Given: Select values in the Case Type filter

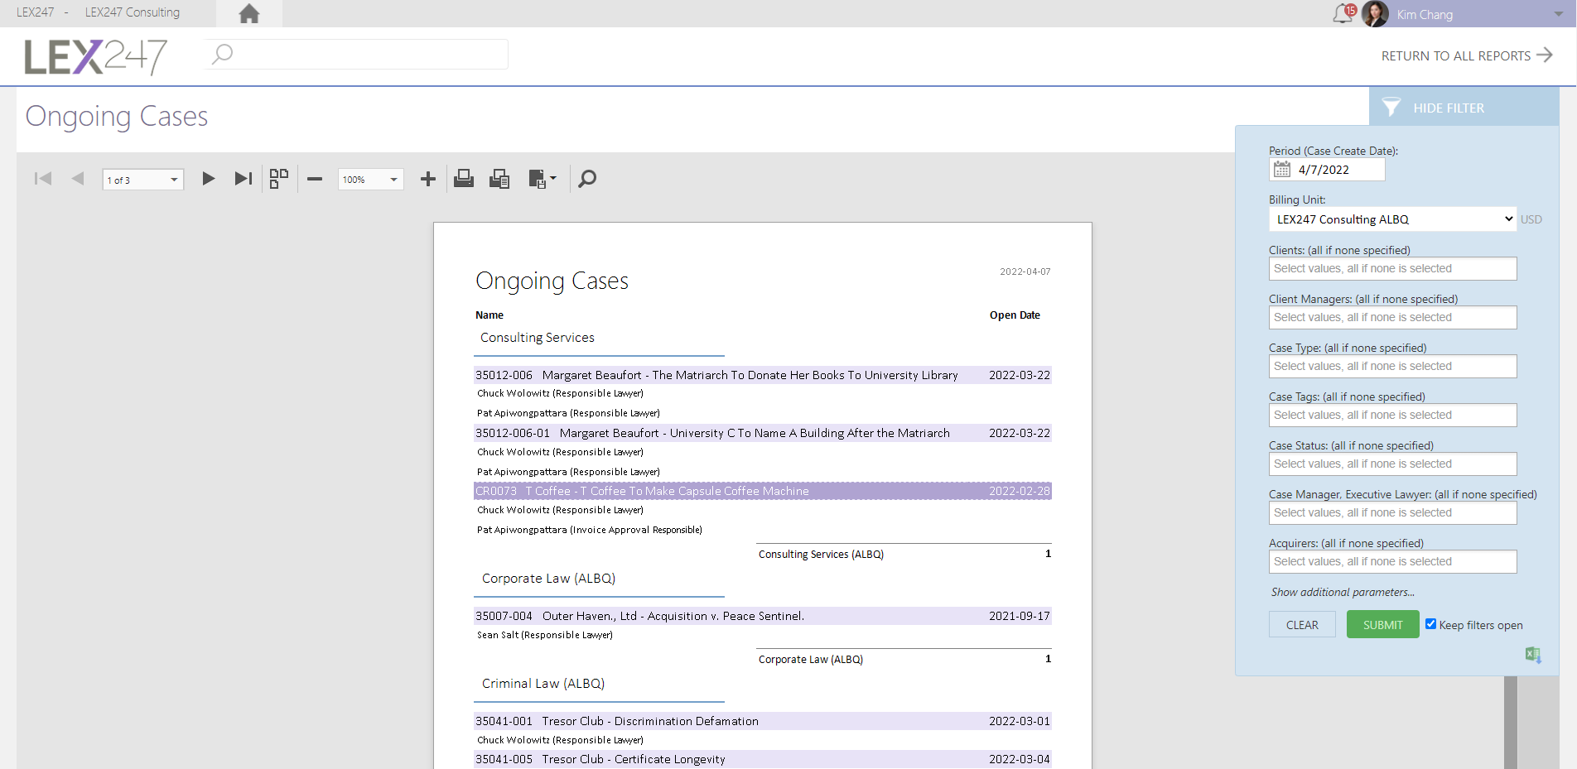Looking at the screenshot, I should coord(1392,367).
